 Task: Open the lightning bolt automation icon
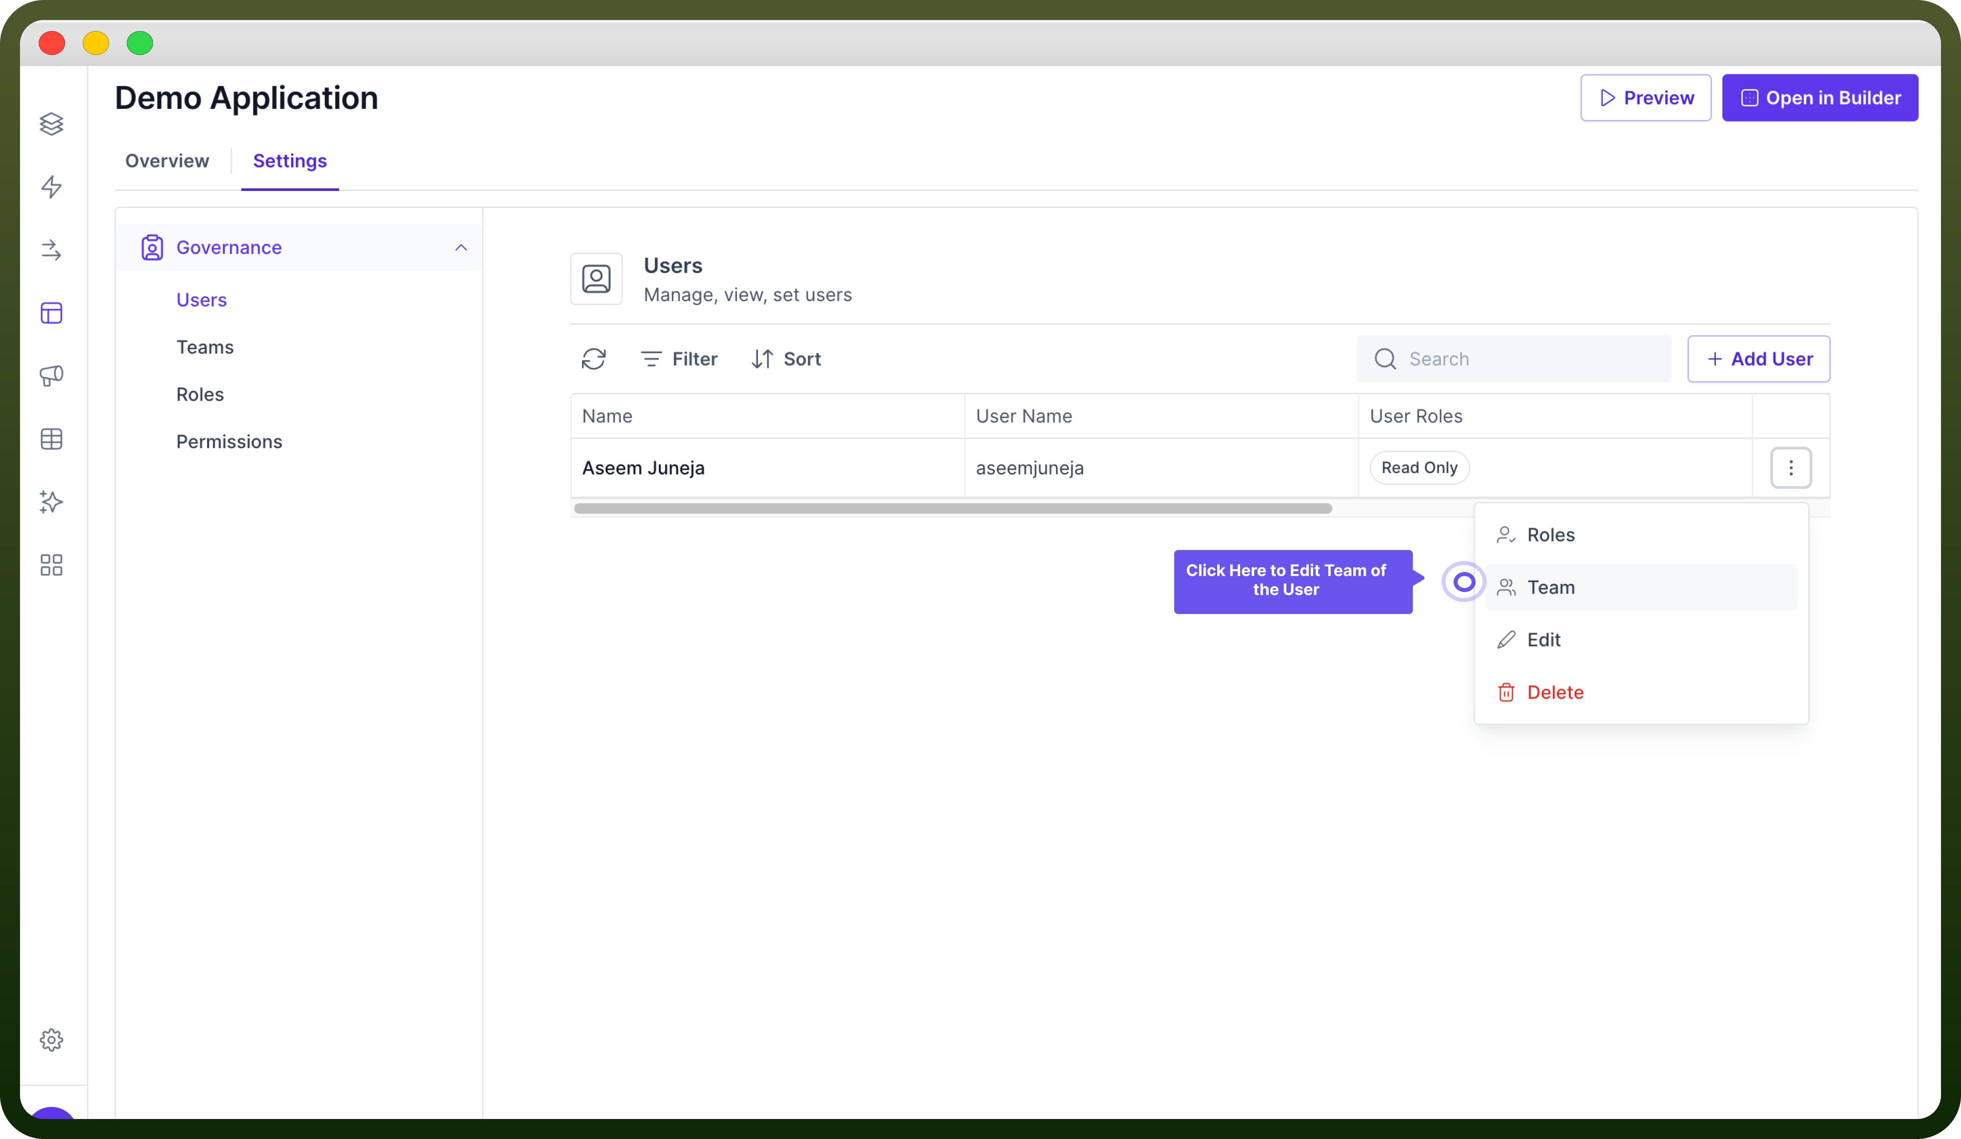(x=52, y=186)
